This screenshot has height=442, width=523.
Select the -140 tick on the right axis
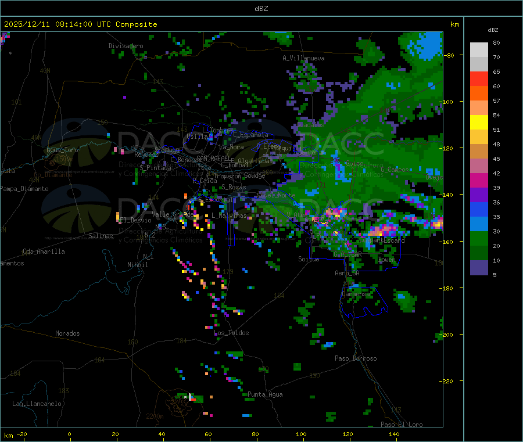(x=447, y=195)
